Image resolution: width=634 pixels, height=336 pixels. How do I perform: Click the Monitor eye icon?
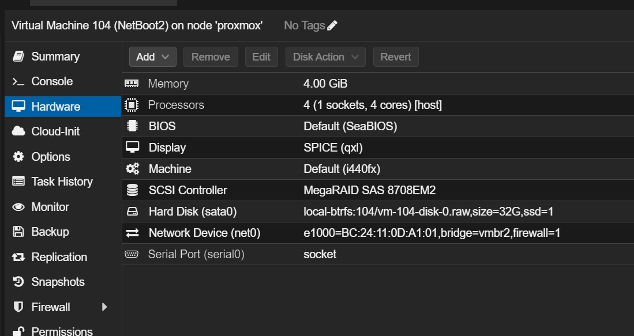click(18, 207)
